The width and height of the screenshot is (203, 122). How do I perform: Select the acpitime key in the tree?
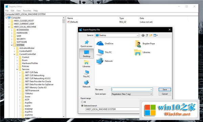click(x=29, y=115)
